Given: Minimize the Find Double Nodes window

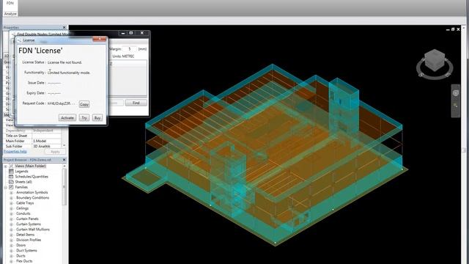Looking at the screenshot, I should tap(123, 33).
